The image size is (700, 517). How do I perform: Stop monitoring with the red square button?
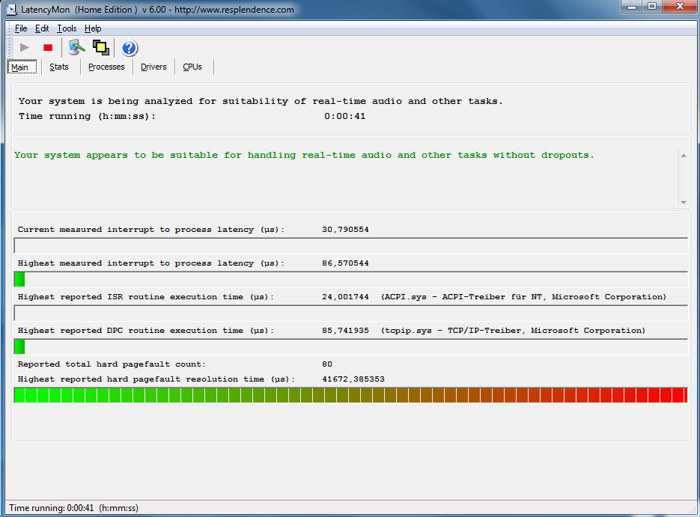click(x=48, y=47)
